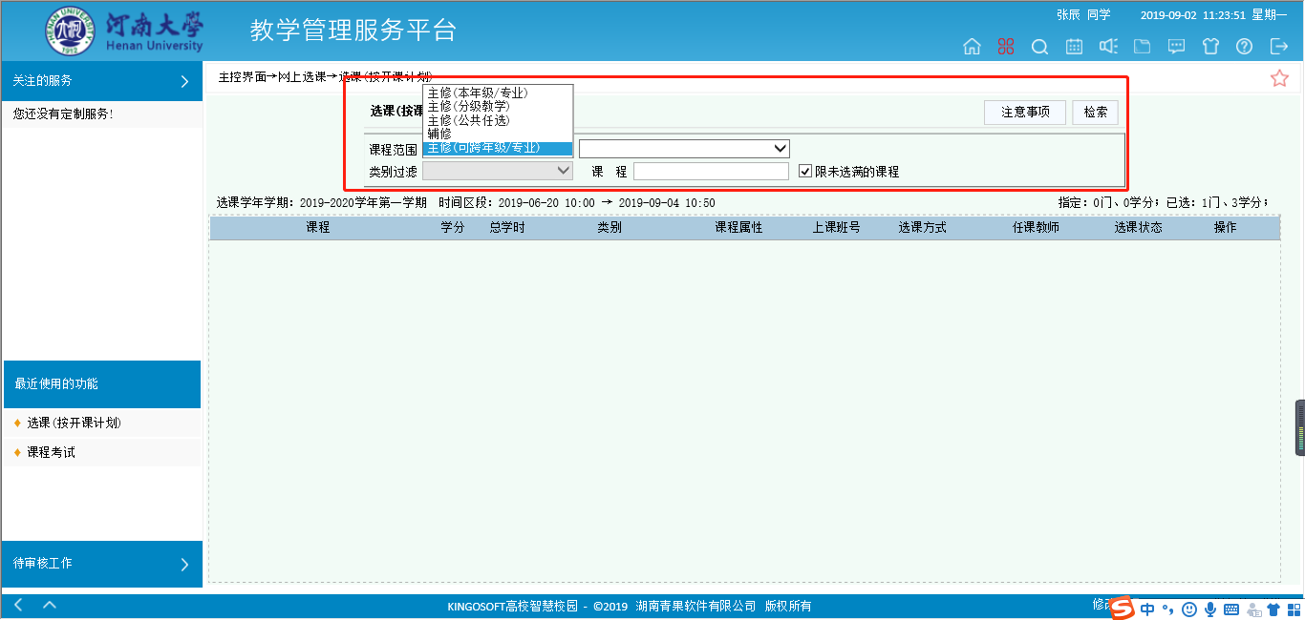
Task: Open 课程考试 from recent functions
Action: pos(51,452)
